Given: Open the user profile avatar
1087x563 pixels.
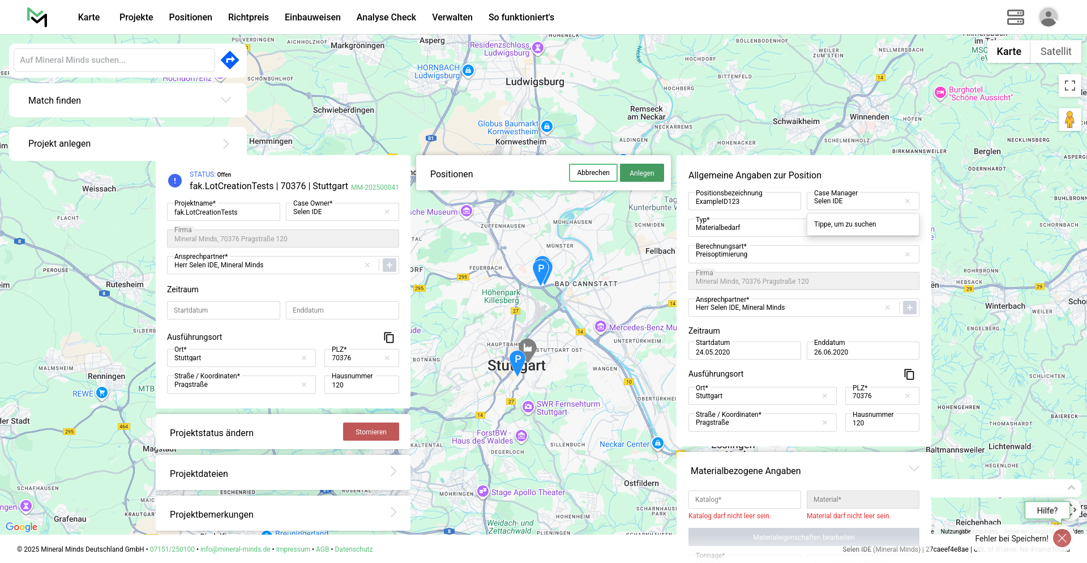Looking at the screenshot, I should [1048, 17].
